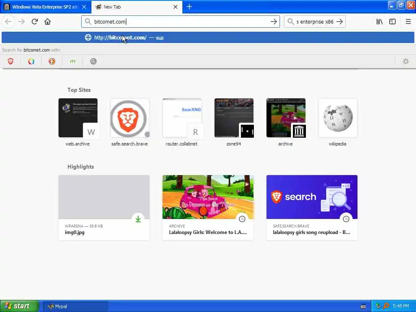Open the hamburger application menu
The image size is (416, 312).
[408, 22]
